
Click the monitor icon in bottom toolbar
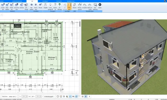click(61, 97)
